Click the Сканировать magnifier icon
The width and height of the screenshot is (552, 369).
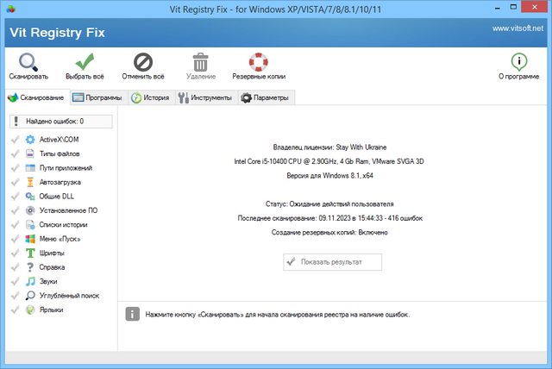(28, 62)
